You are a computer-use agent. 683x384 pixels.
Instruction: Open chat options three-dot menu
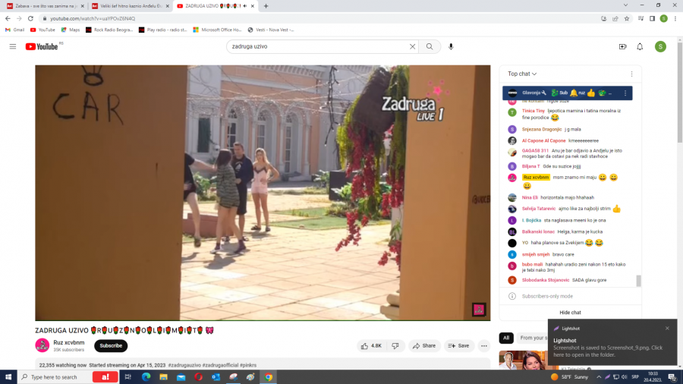coord(631,74)
